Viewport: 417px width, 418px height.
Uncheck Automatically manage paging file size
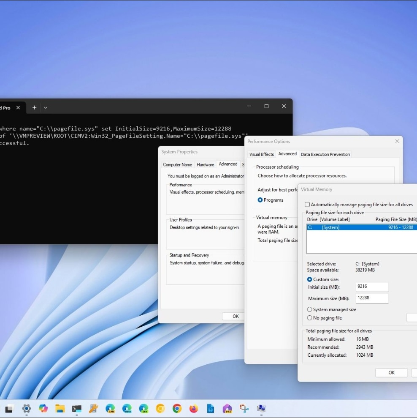click(x=307, y=204)
